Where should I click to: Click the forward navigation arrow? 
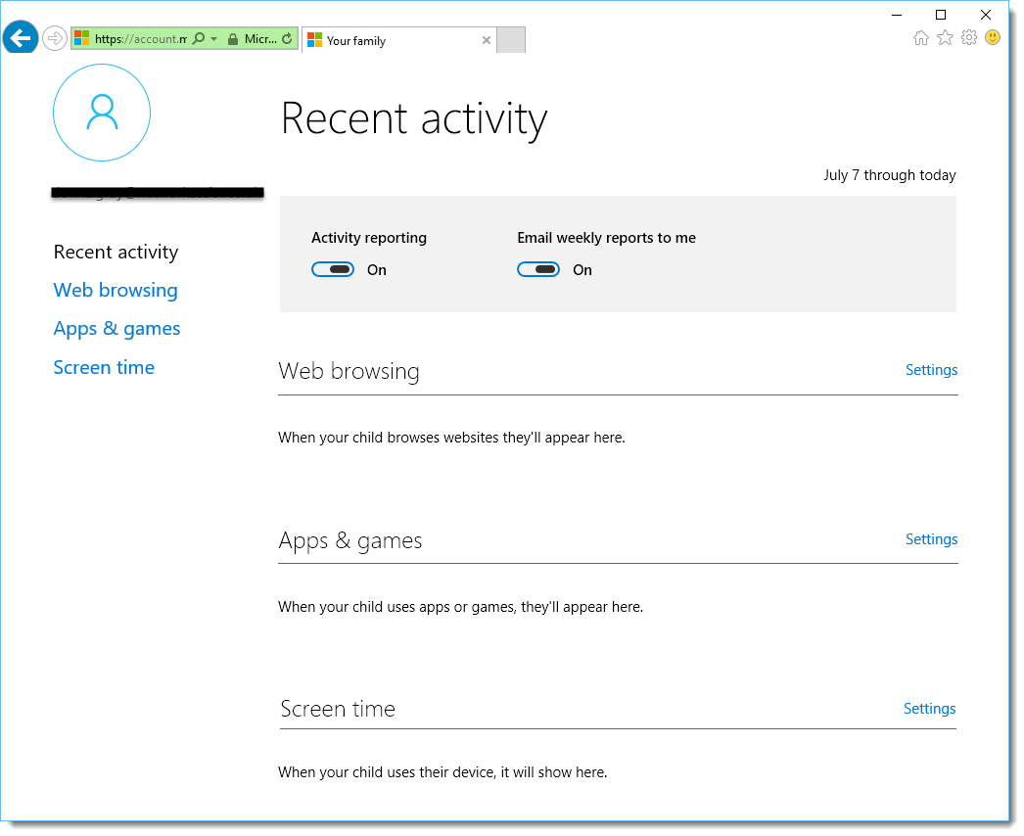pyautogui.click(x=54, y=37)
